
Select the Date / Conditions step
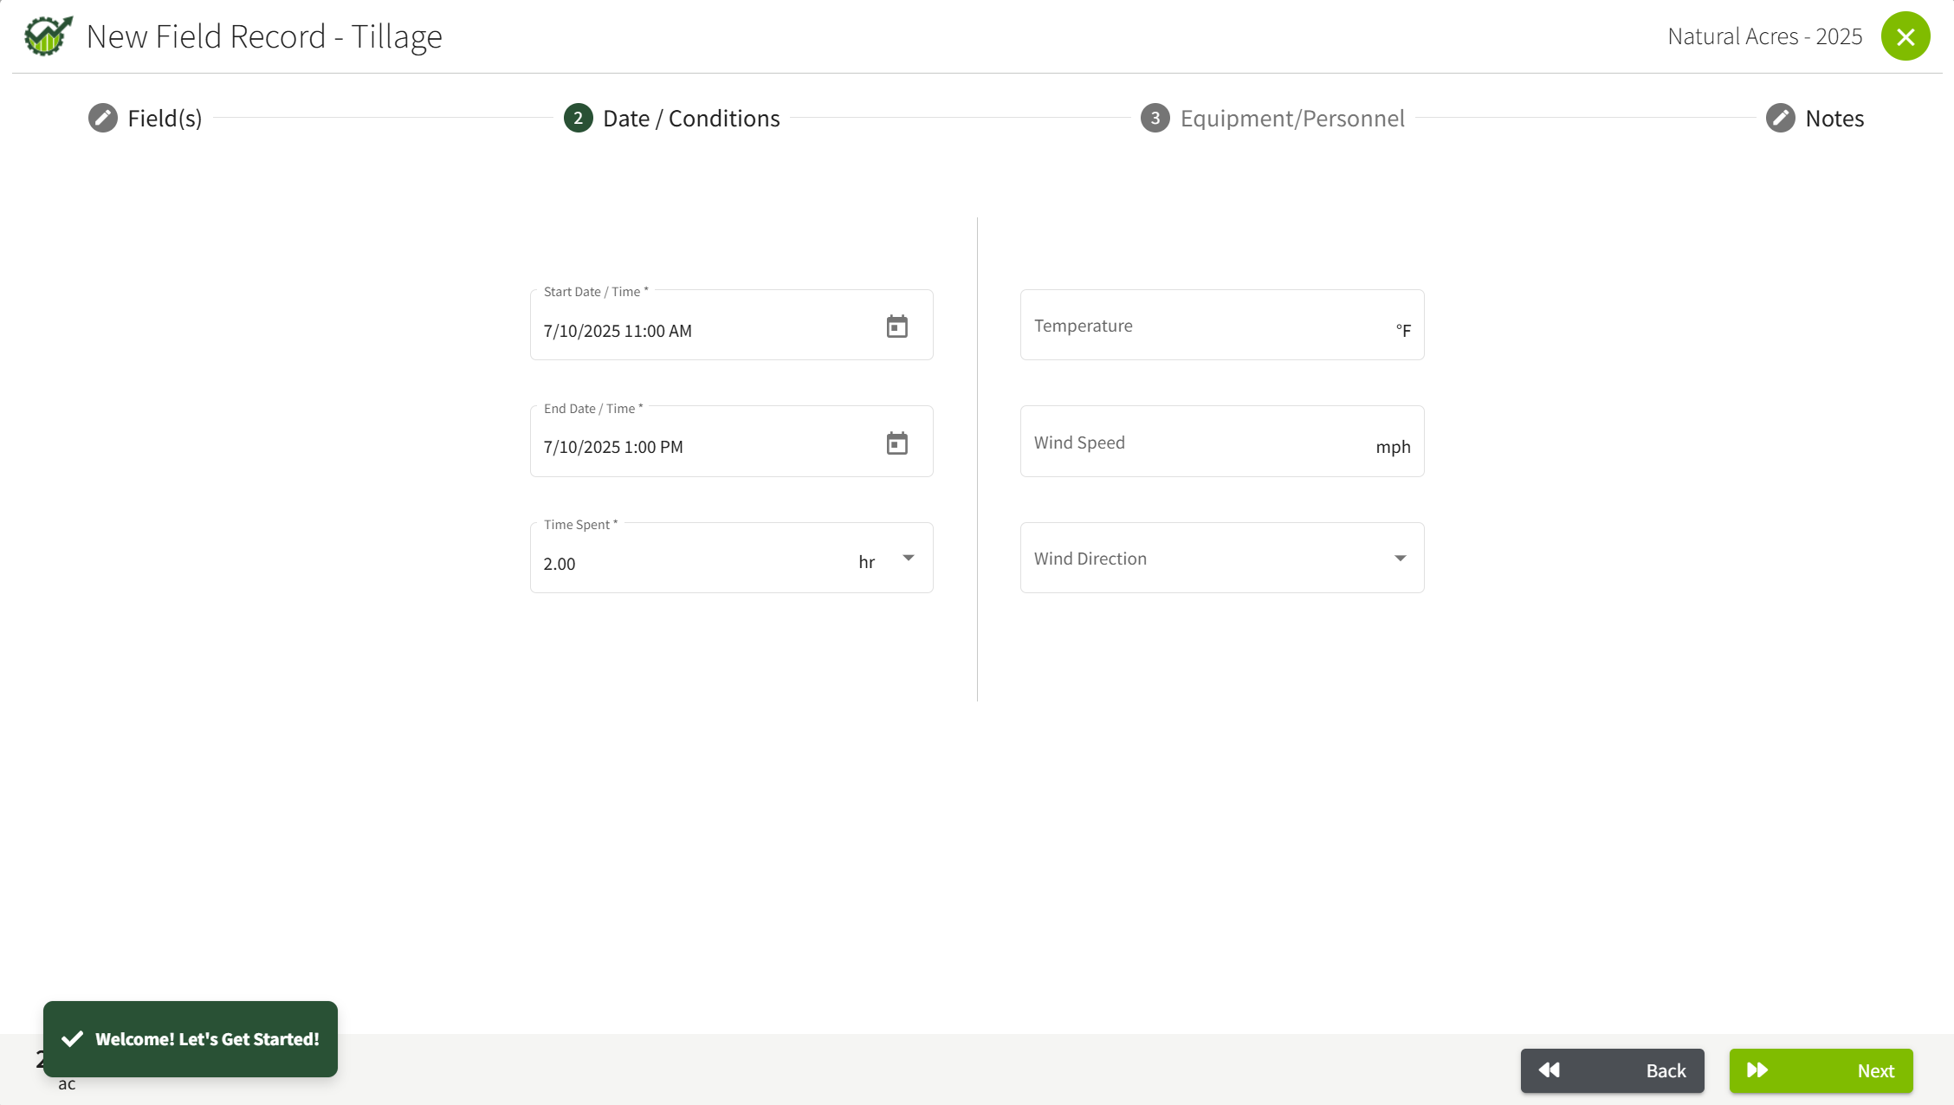(x=672, y=118)
